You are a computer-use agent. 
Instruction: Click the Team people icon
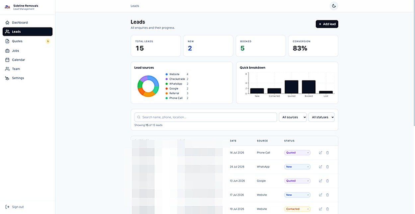[x=7, y=69]
